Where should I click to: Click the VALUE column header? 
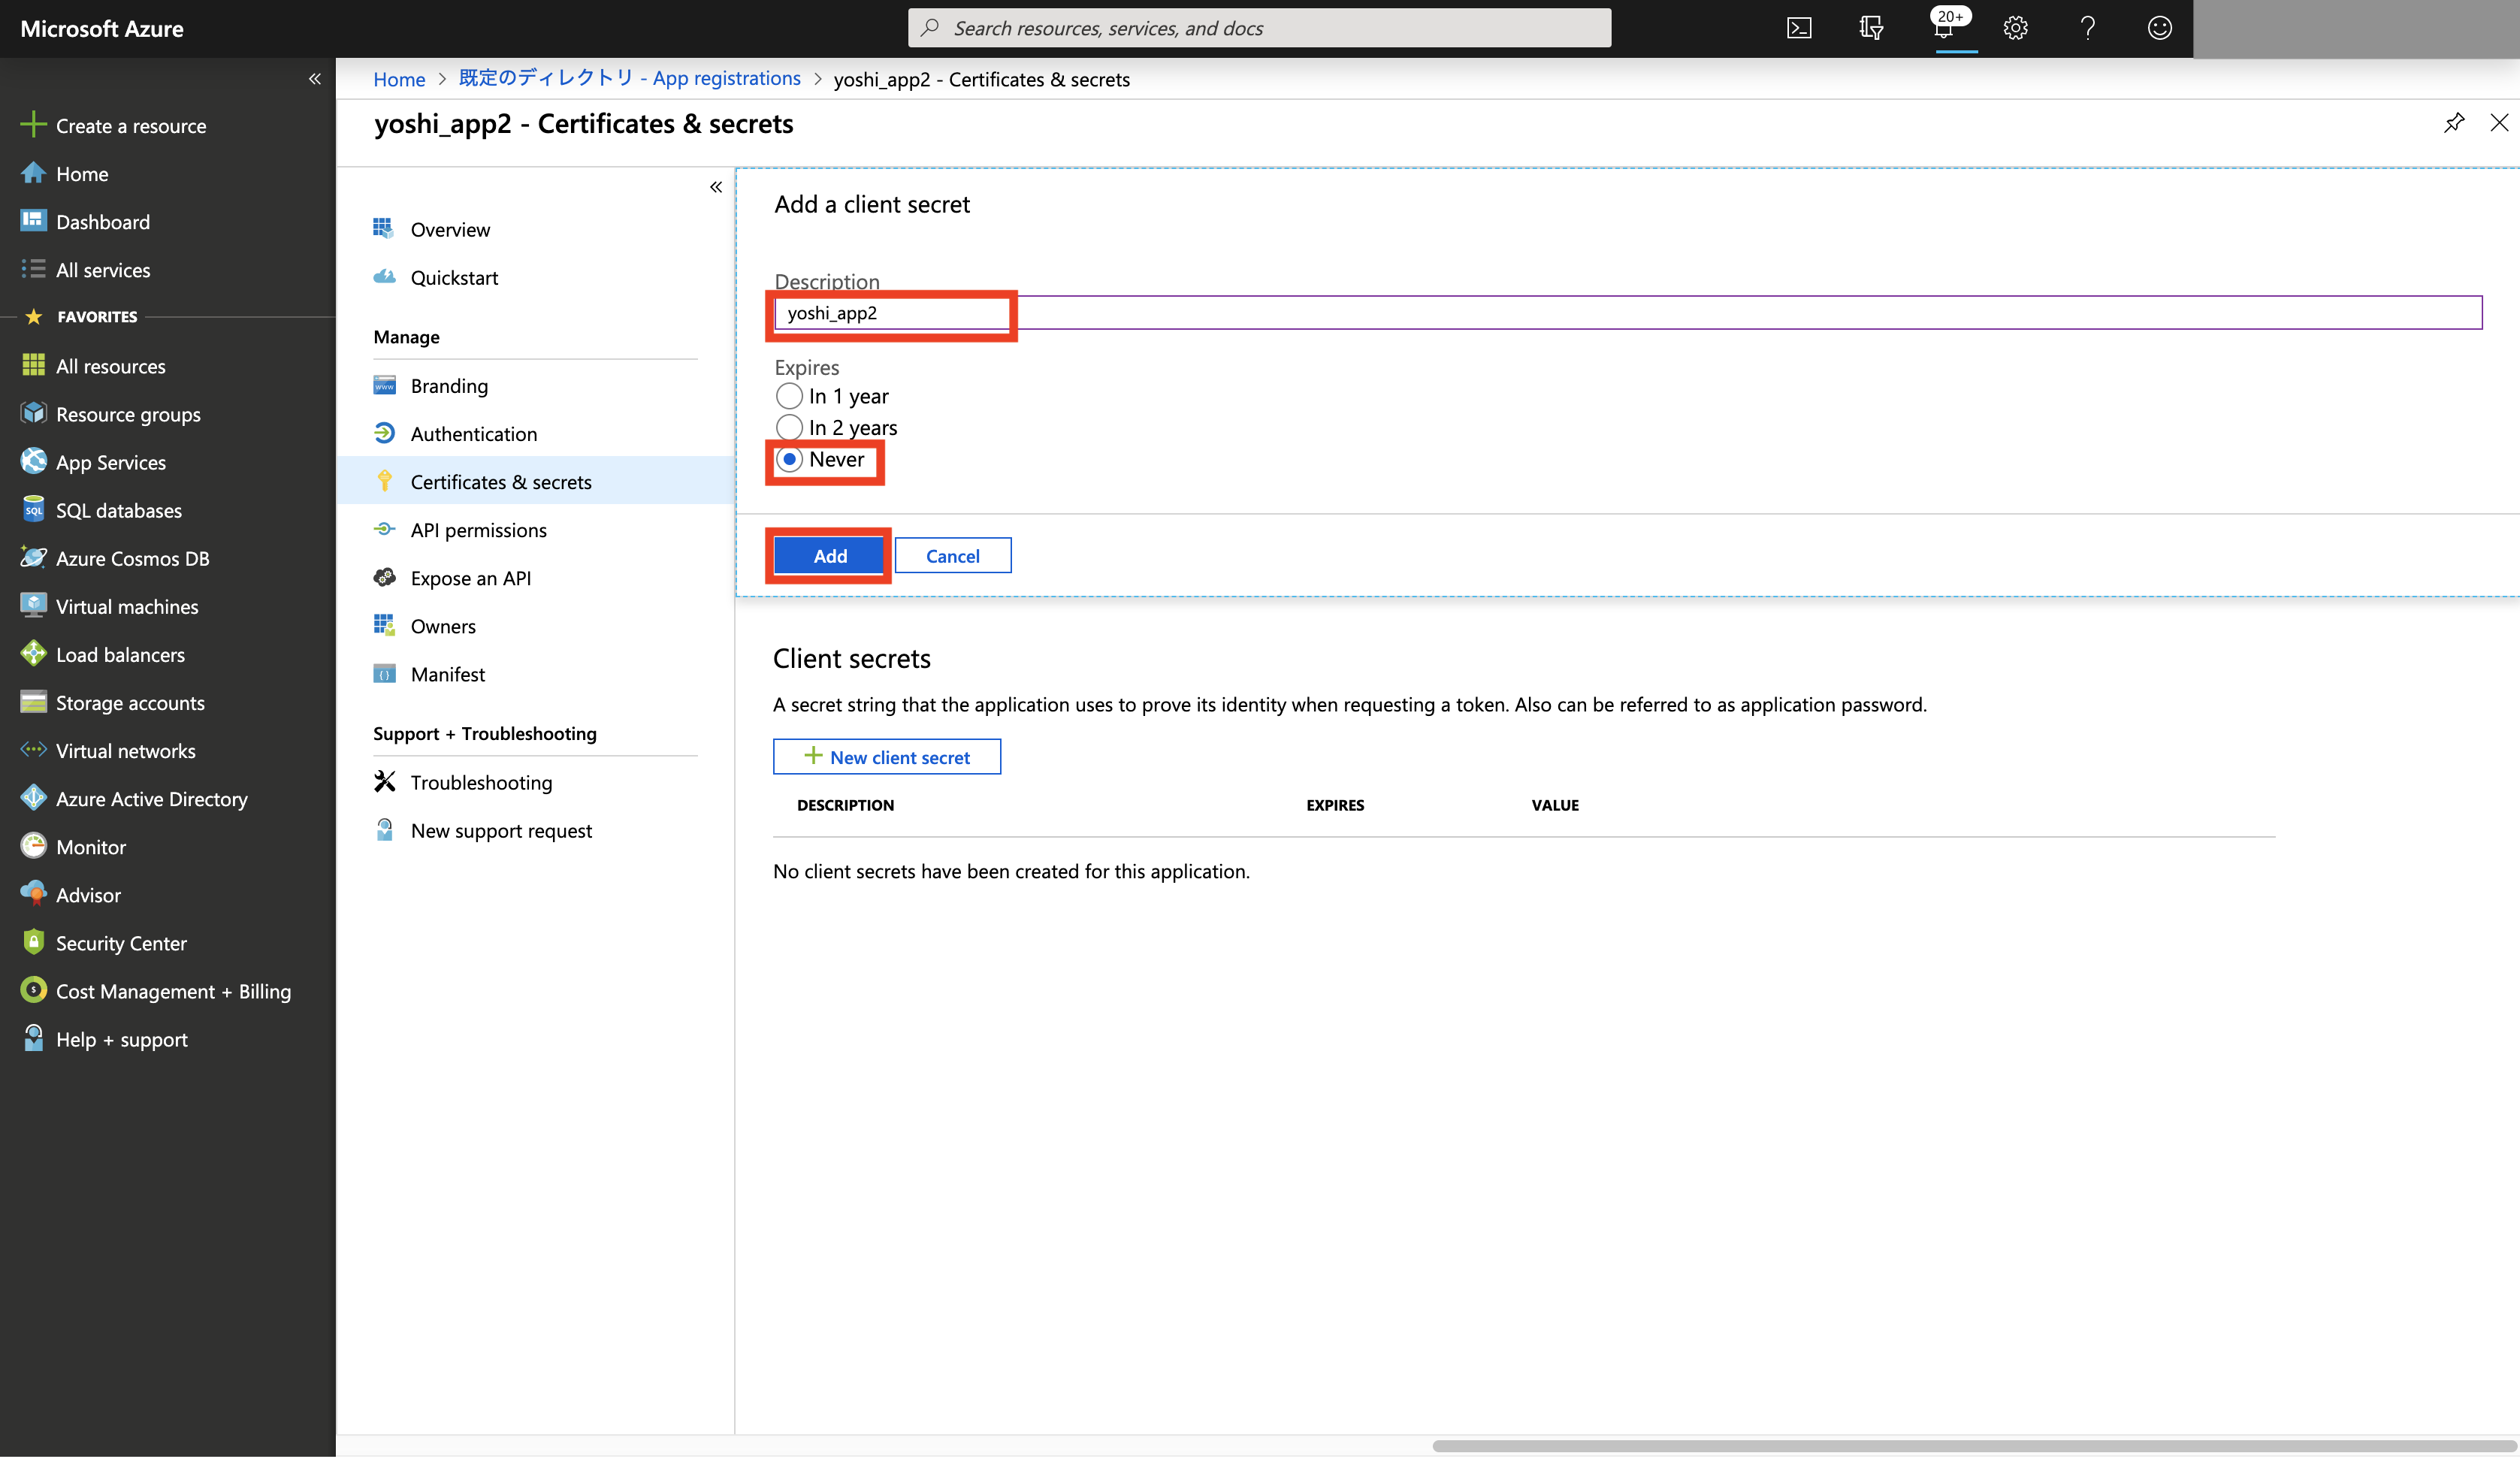pos(1555,805)
